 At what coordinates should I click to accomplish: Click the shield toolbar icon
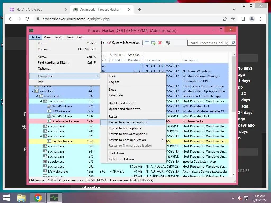tap(168, 43)
